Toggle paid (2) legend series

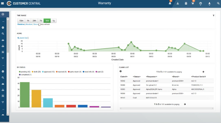(x=99, y=72)
